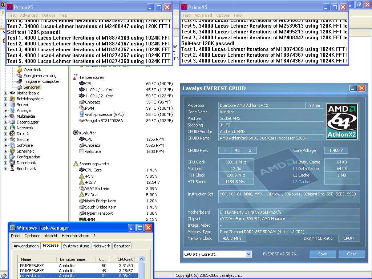Switch to Anwendungen tab
This screenshot has height=279, width=372.
(26, 246)
